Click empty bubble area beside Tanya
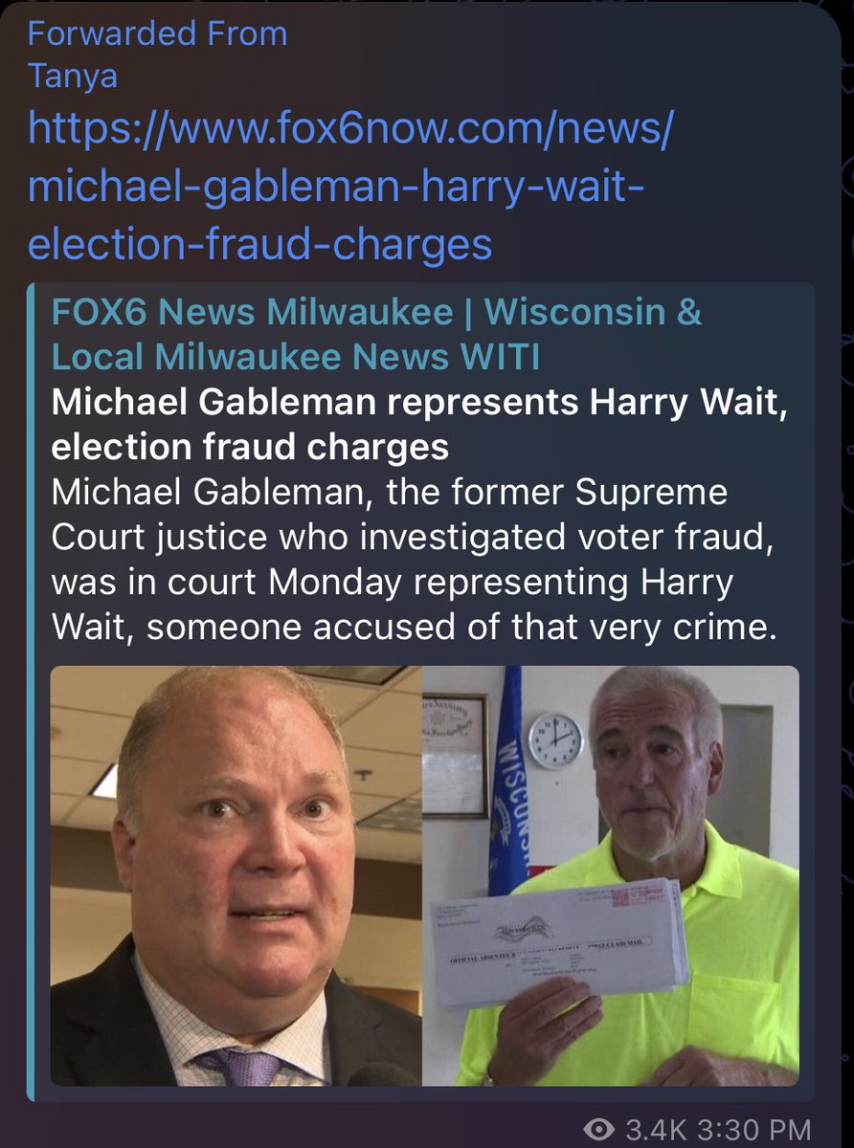Viewport: 854px width, 1148px height. (x=479, y=77)
